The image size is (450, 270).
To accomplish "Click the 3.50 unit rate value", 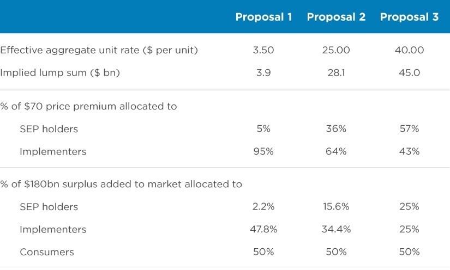I will click(x=263, y=50).
